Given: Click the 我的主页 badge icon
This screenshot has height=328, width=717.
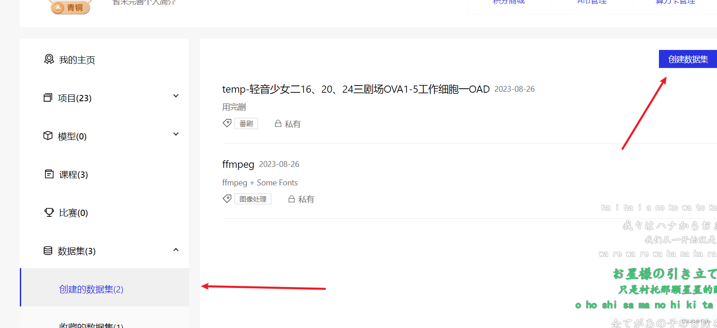Looking at the screenshot, I should 49,59.
